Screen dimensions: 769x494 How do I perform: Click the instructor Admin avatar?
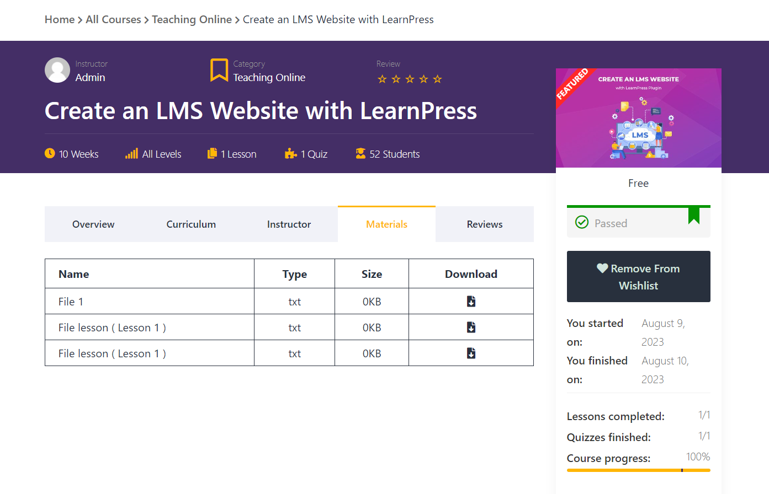57,70
